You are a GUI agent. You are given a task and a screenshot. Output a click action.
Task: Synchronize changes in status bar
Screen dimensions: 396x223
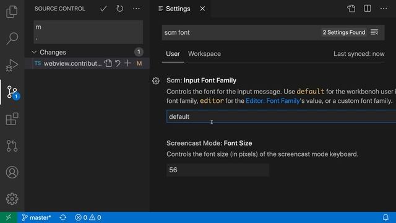tap(63, 217)
